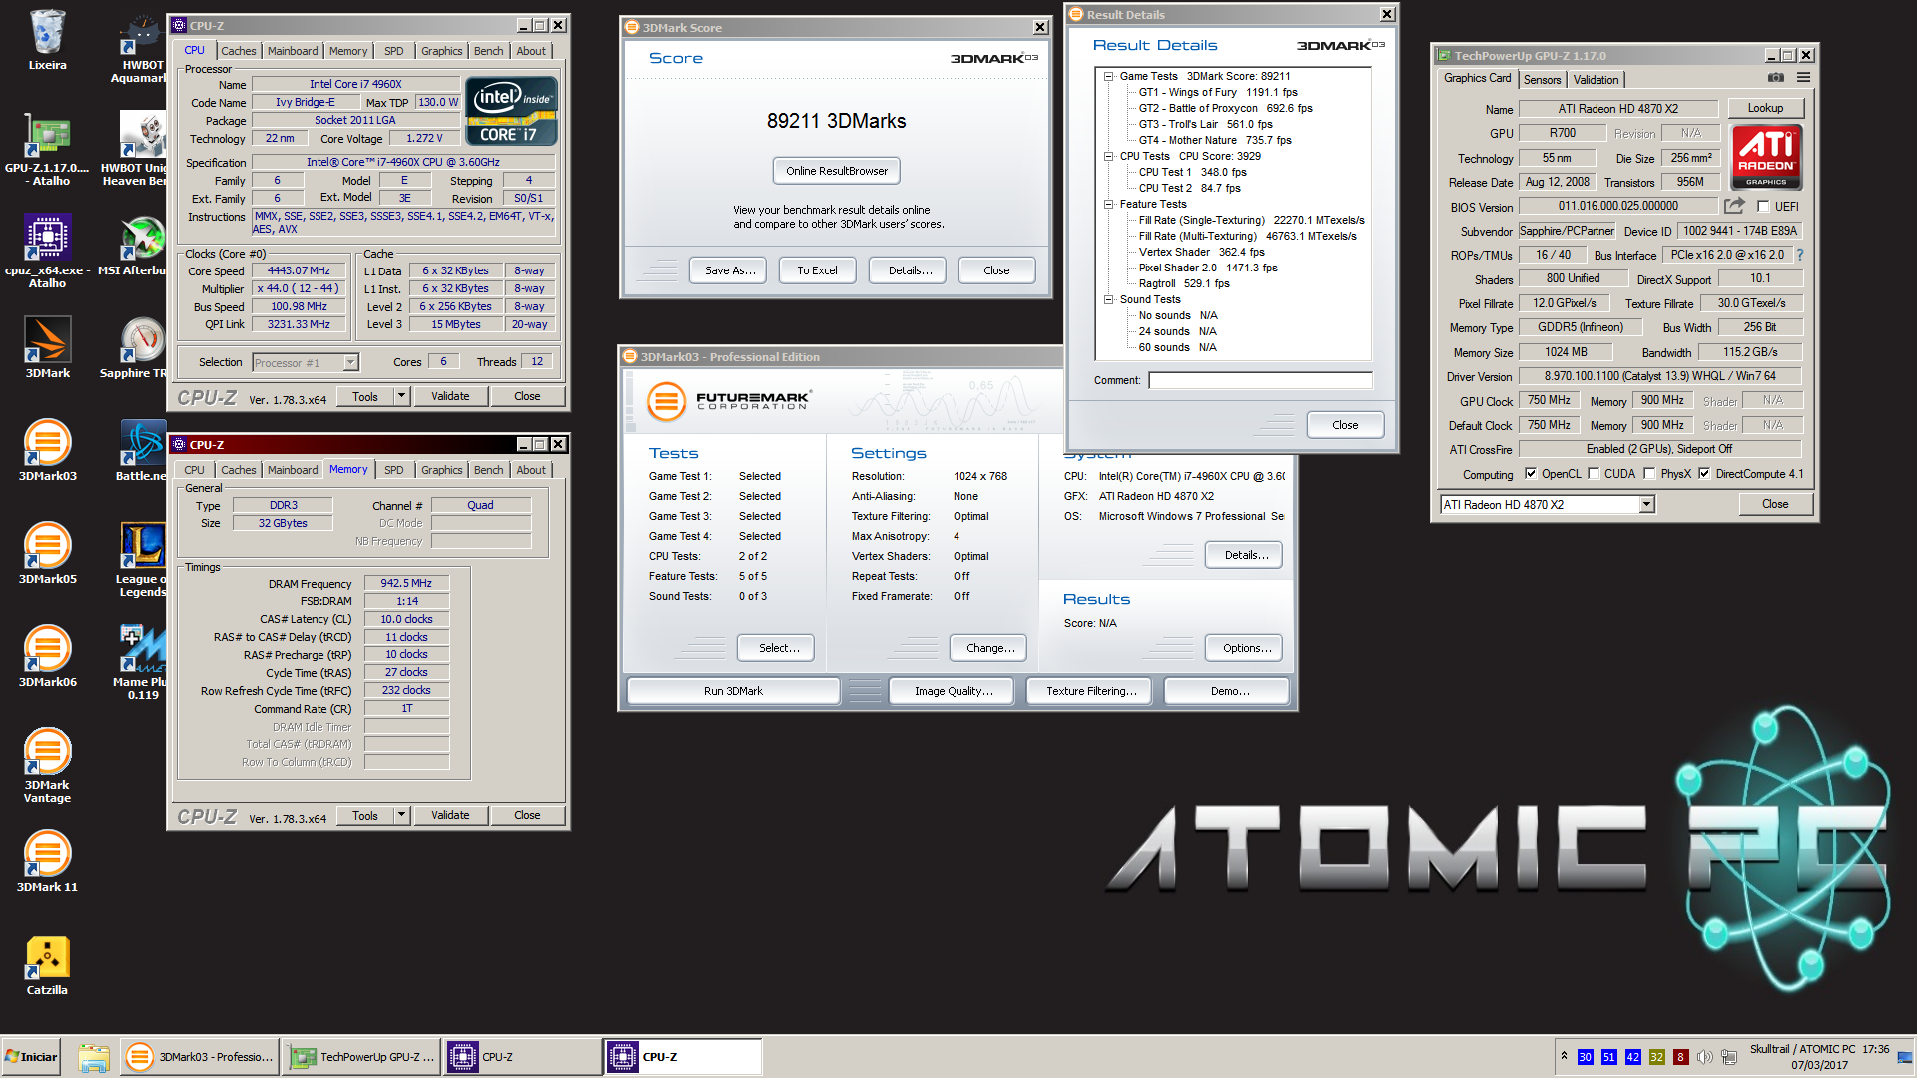The height and width of the screenshot is (1078, 1917).
Task: Click the taskbar volume speaker icon
Action: click(x=1704, y=1057)
